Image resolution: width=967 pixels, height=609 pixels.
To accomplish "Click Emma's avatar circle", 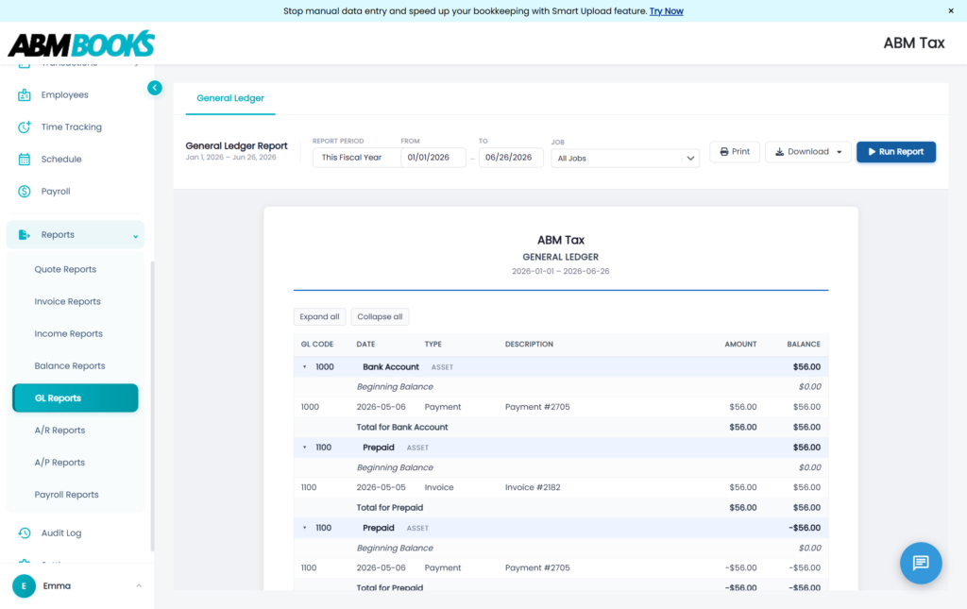I will (24, 586).
